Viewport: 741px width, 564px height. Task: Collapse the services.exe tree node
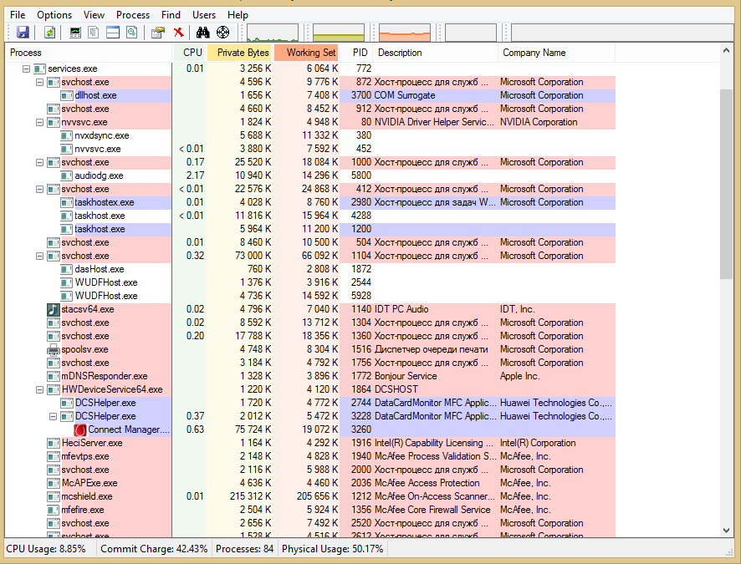26,69
